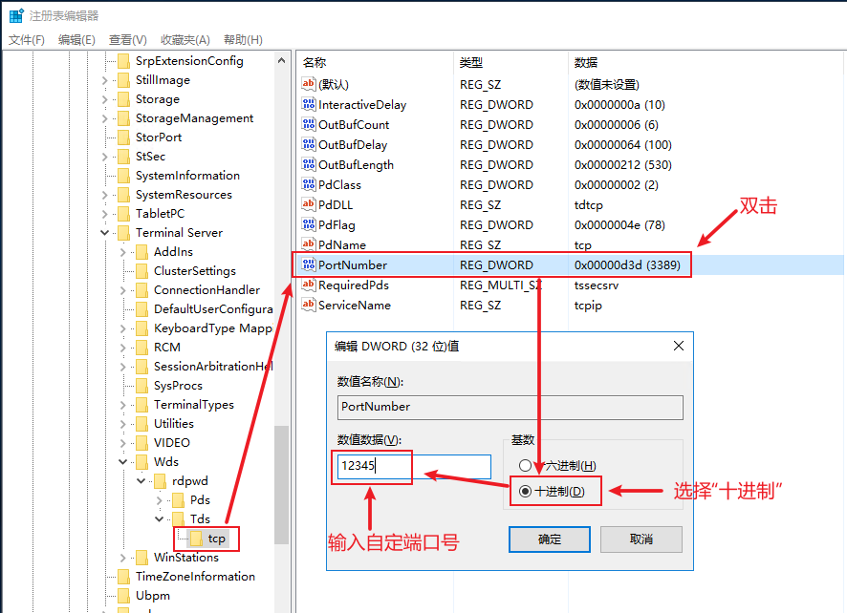Click the InteractiveDelay DWORD value icon
847x613 pixels.
pos(309,104)
